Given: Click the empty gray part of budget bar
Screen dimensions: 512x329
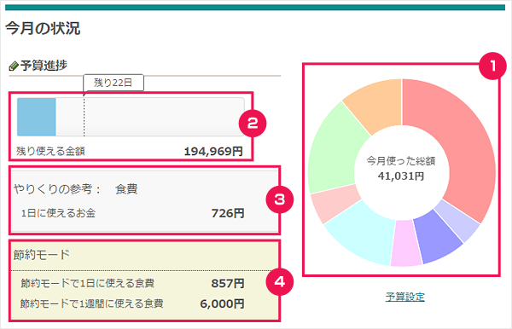Looking at the screenshot, I should pyautogui.click(x=150, y=117).
